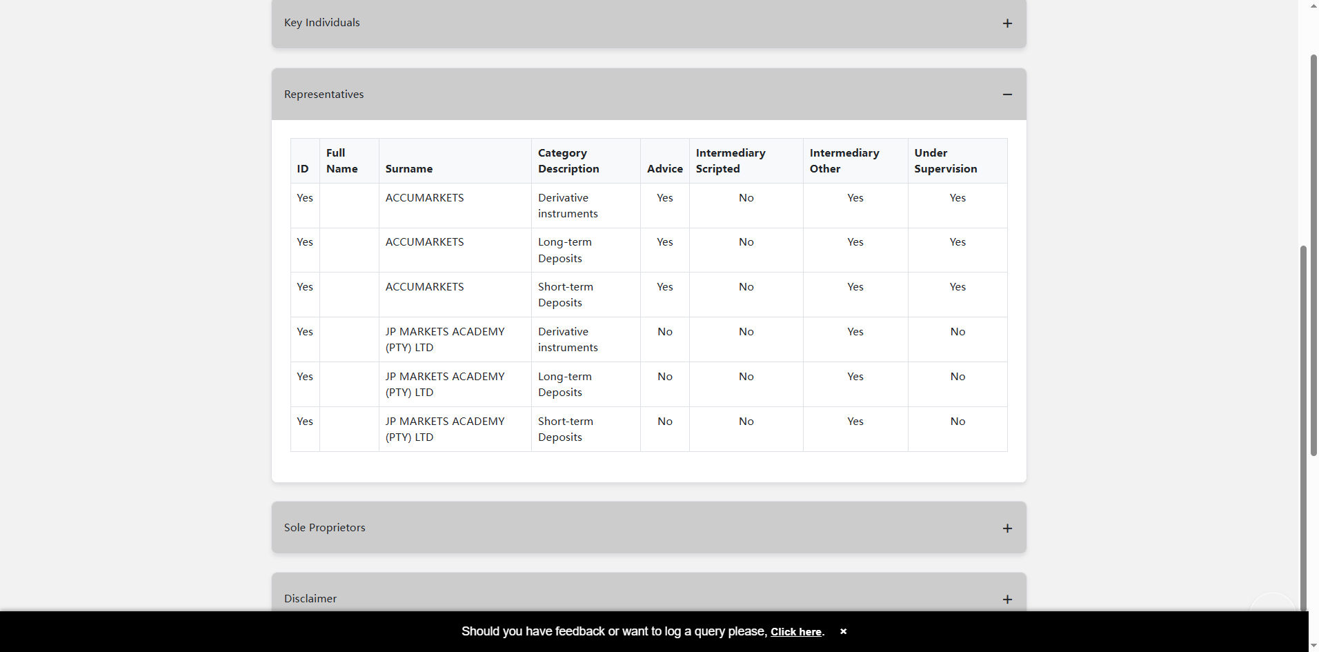Screen dimensions: 1319x652
Task: Click ID 'Yes' in JP MARKETS Short-term Deposits row
Action: click(305, 422)
